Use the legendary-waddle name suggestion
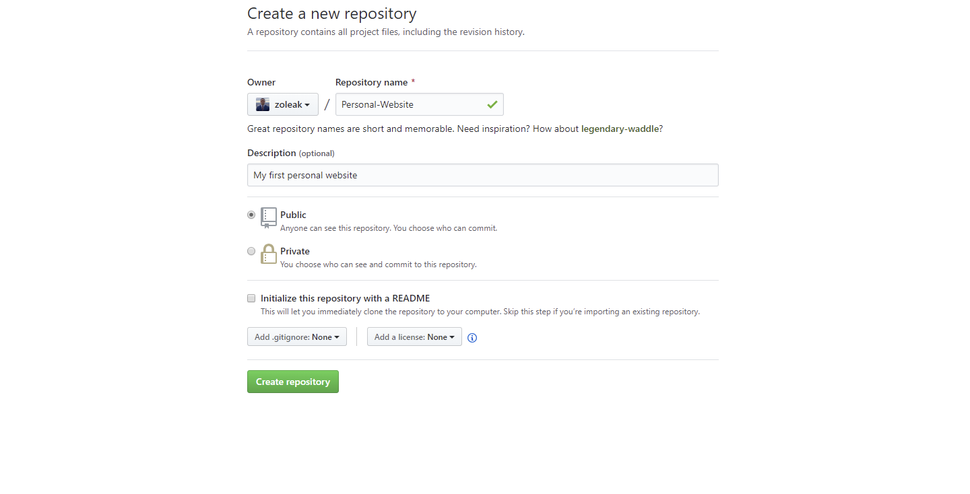Viewport: 970px width, 494px height. 620,129
